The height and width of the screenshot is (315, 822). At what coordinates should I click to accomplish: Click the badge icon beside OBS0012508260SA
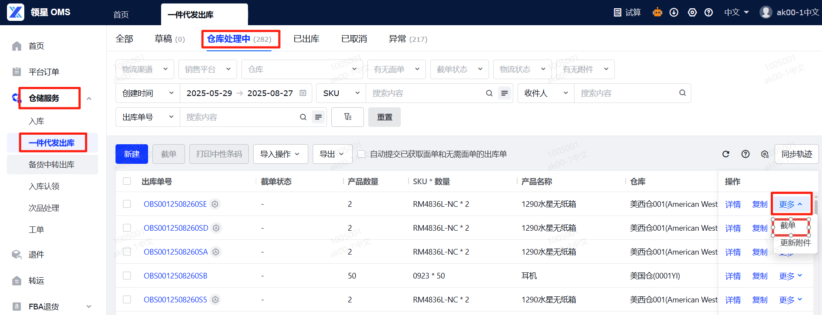click(216, 252)
